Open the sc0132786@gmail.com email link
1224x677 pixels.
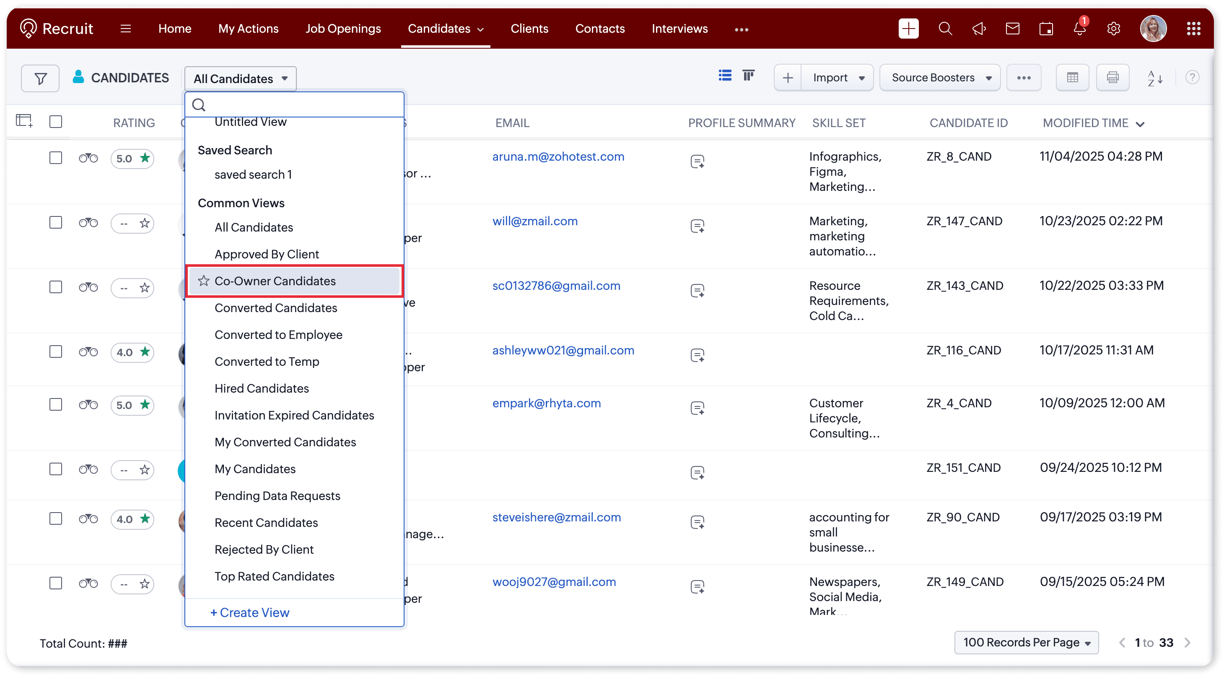tap(556, 286)
